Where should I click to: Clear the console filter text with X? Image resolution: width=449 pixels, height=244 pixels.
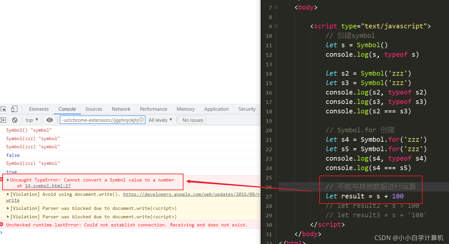141,120
